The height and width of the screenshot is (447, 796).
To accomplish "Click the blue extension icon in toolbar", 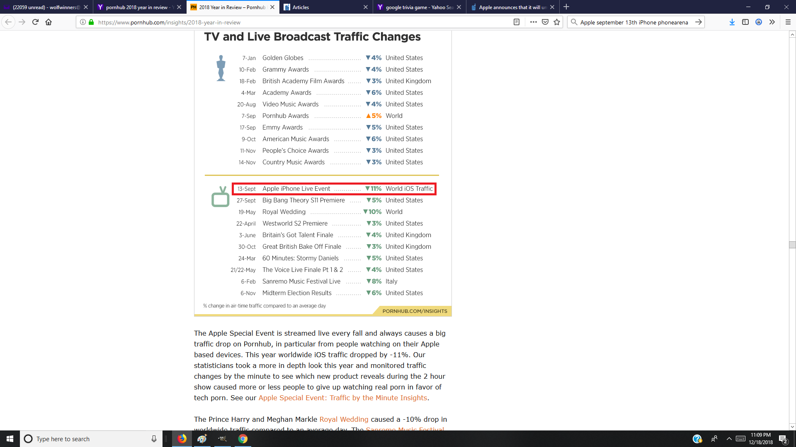I will (x=759, y=22).
